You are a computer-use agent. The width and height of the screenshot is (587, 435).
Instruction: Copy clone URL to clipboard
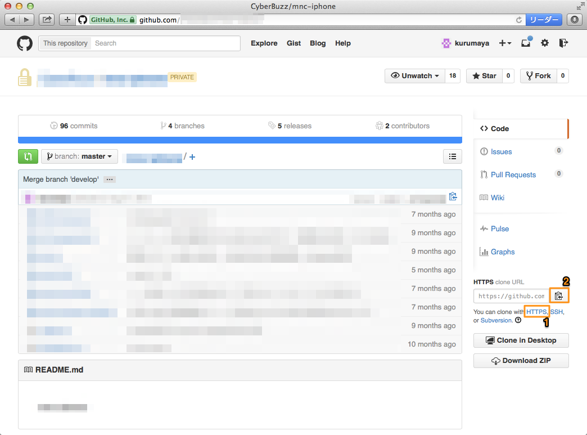(559, 296)
